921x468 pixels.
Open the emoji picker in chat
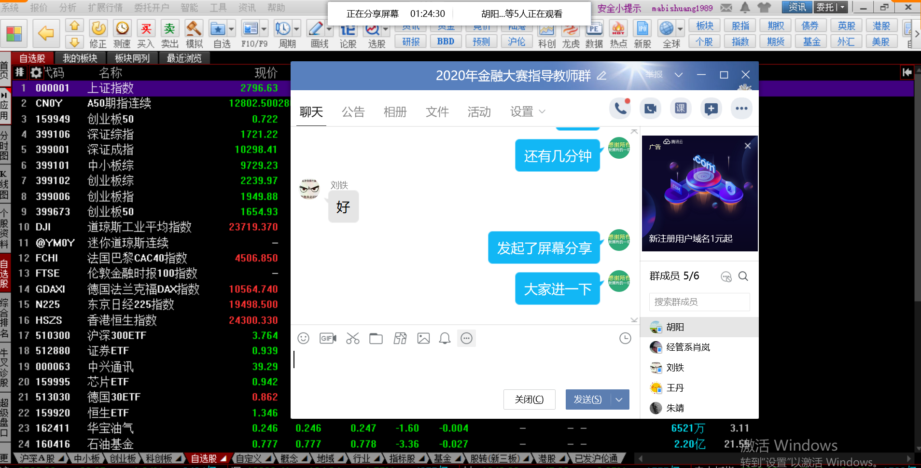pyautogui.click(x=303, y=339)
